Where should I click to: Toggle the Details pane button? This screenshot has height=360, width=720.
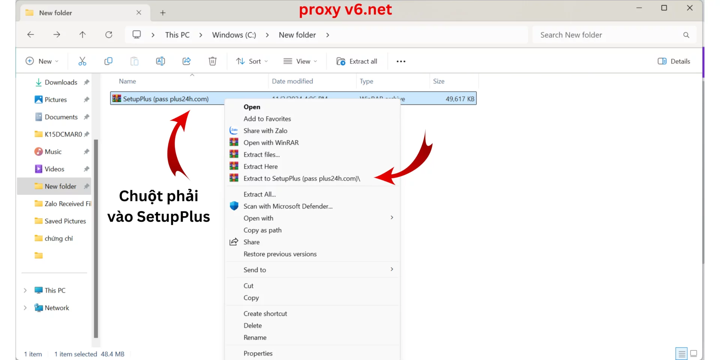[x=674, y=61]
